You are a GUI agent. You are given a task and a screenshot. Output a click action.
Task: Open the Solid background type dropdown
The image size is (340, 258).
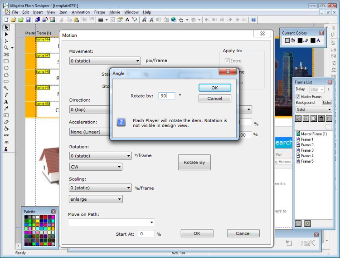coord(314,109)
